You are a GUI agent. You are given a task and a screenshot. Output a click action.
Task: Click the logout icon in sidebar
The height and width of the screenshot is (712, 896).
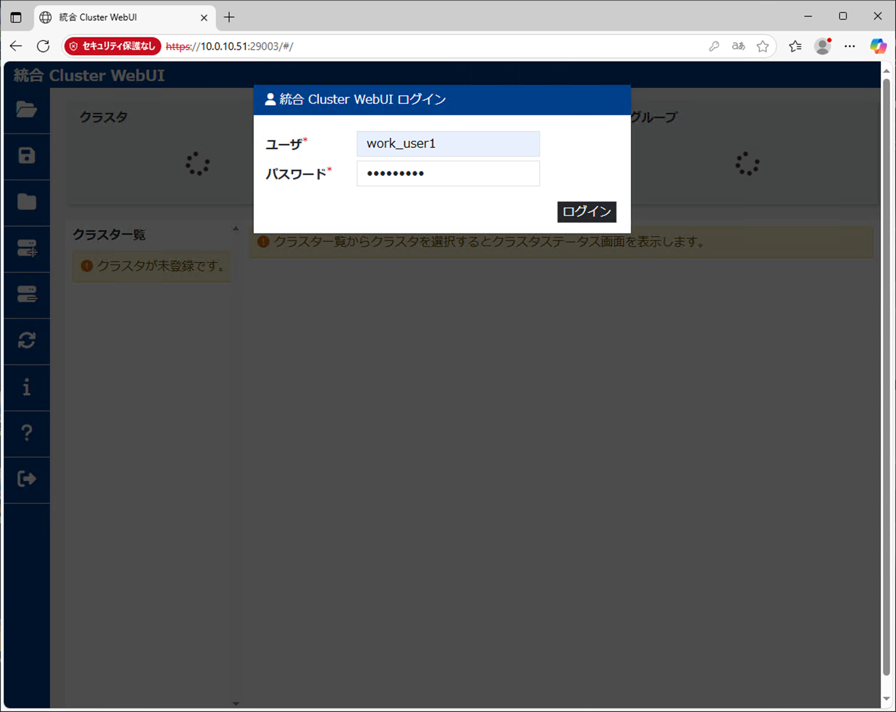pyautogui.click(x=27, y=479)
